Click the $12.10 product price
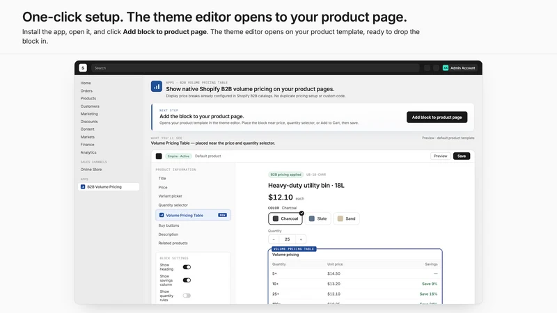 pos(281,198)
